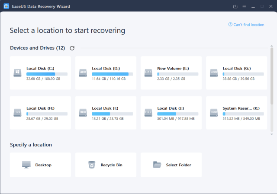
Task: Click the 13.21 GB / 23.75 GB text
Action: [x=108, y=119]
